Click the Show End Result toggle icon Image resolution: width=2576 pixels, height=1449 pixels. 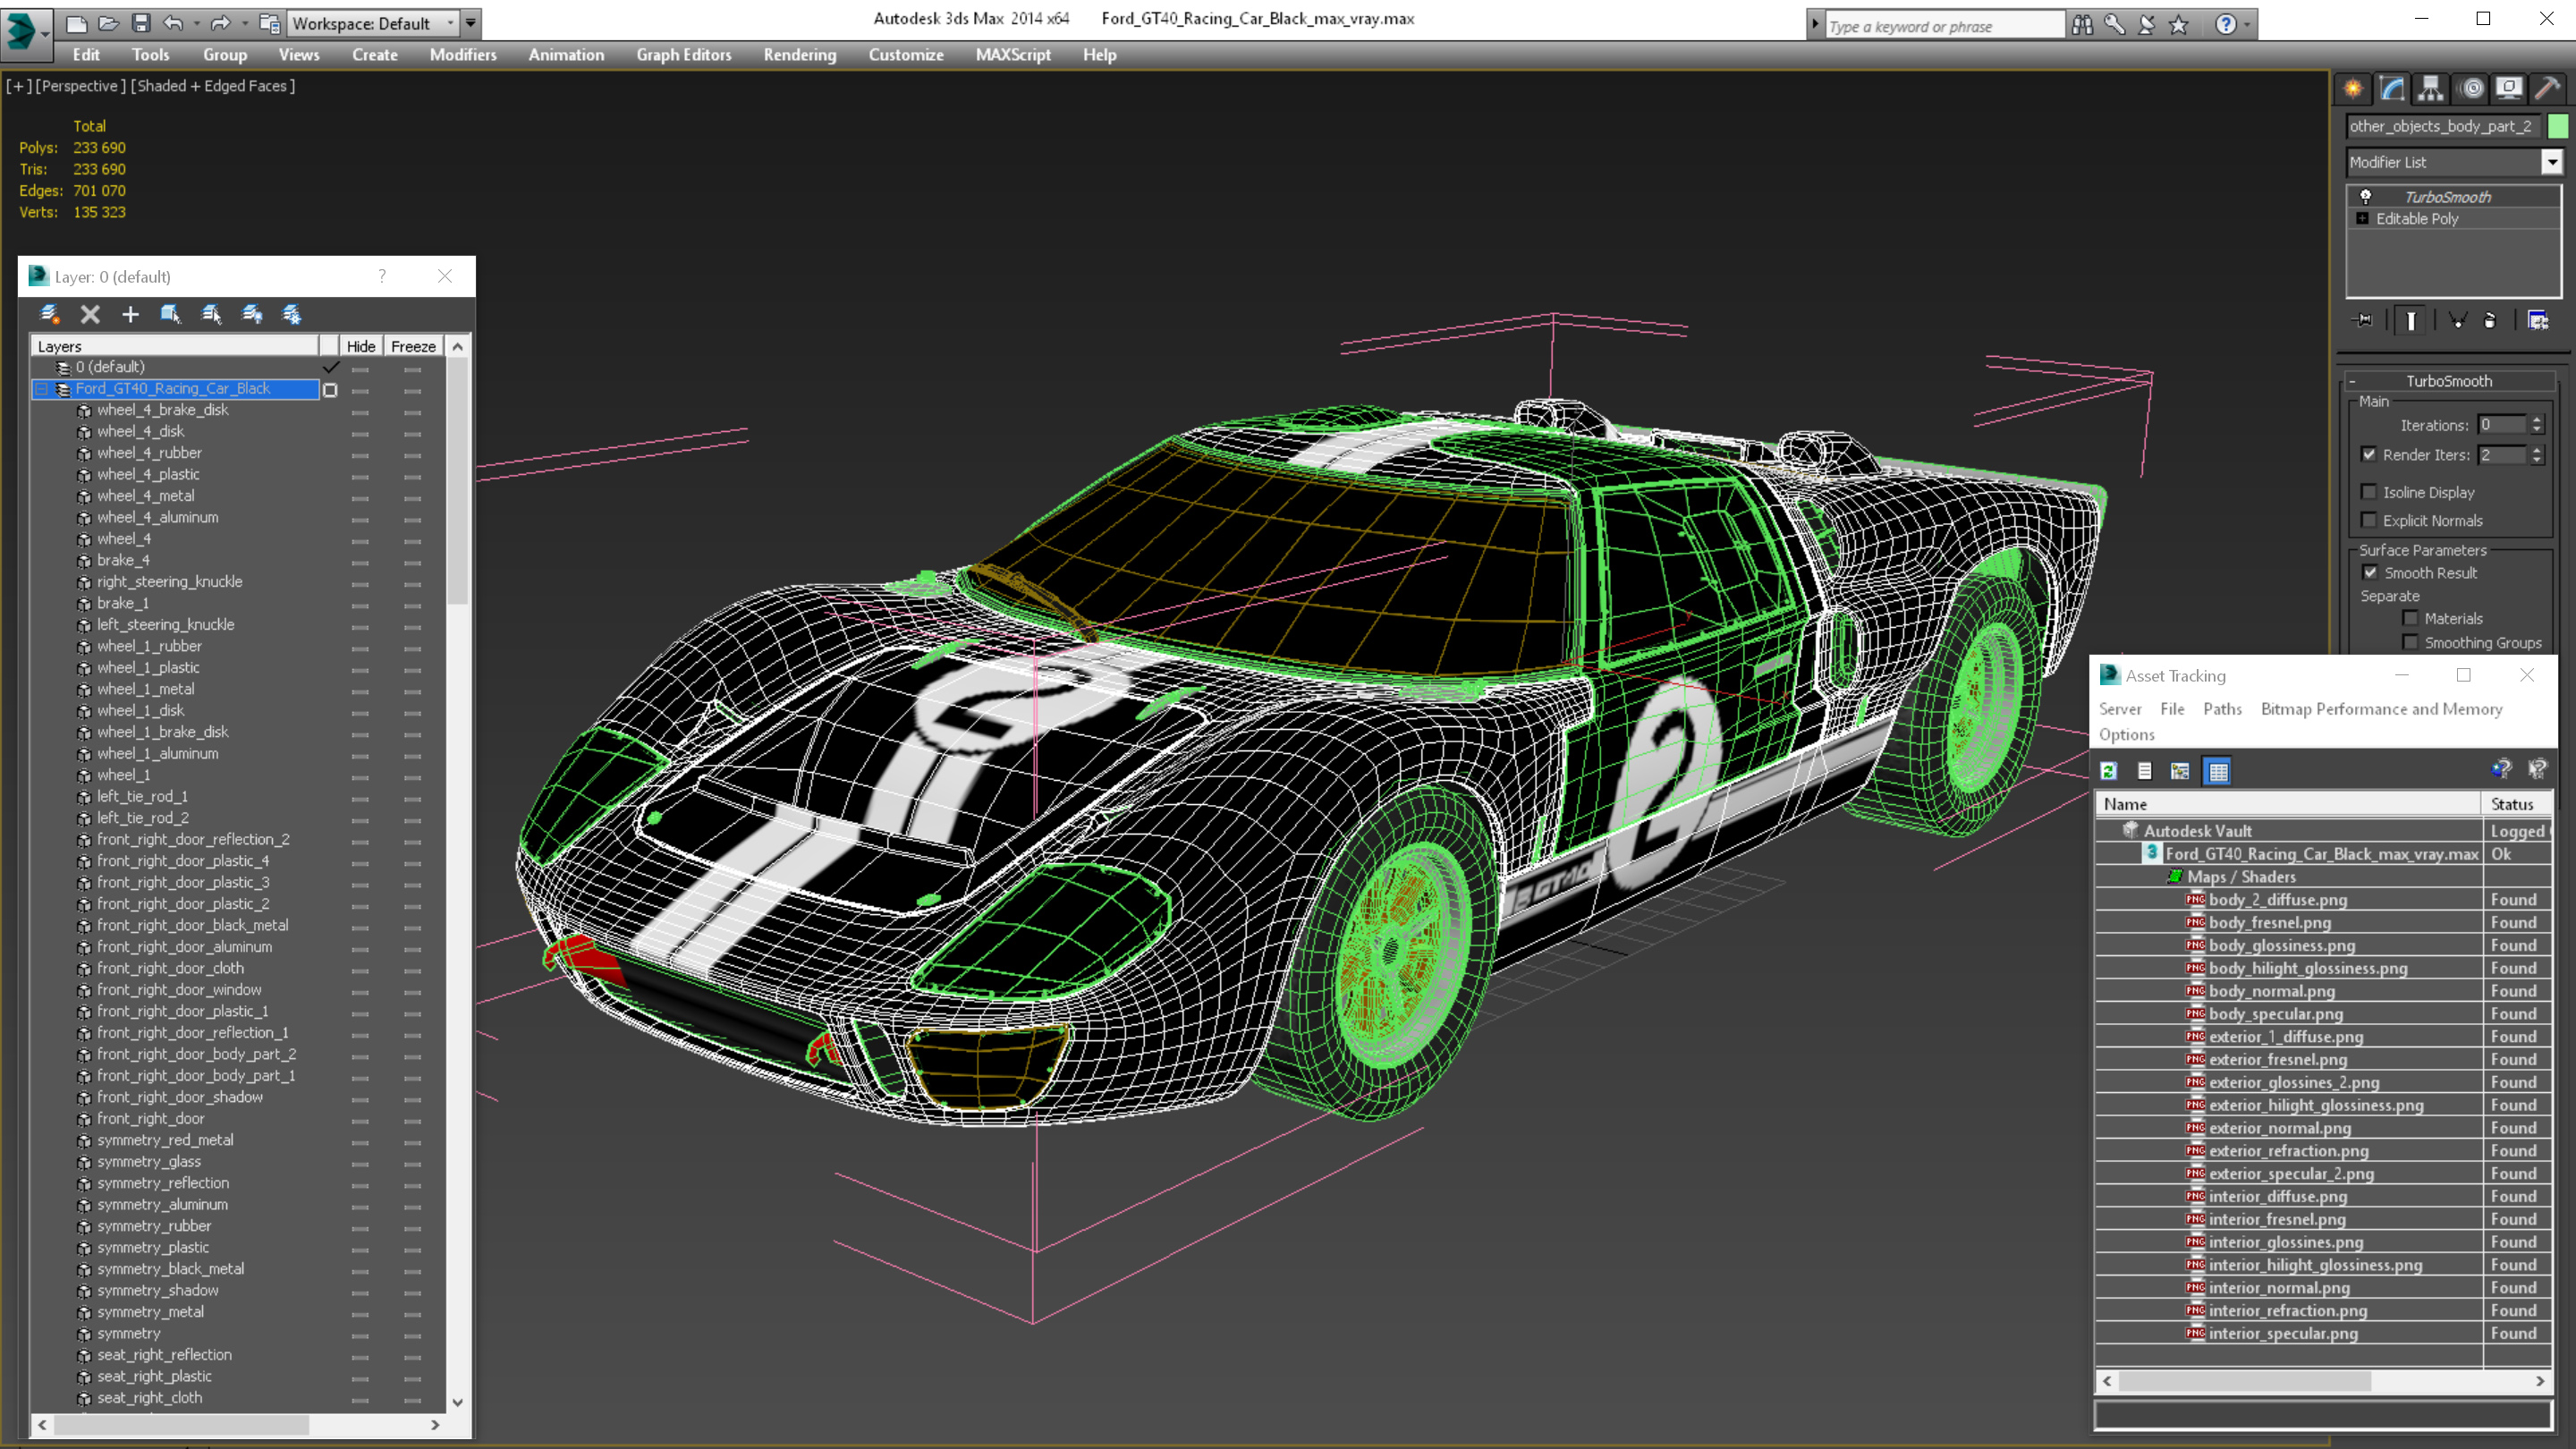tap(2411, 320)
